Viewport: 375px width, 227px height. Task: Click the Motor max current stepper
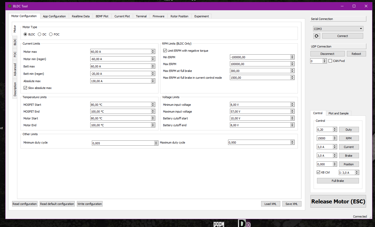coord(153,52)
